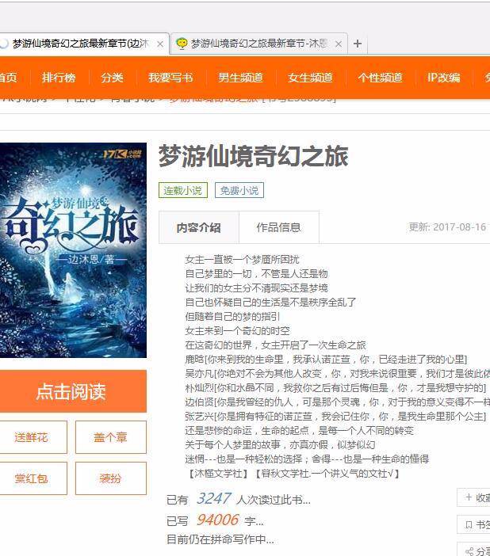Close the first browser tab
The height and width of the screenshot is (556, 490).
click(x=160, y=44)
